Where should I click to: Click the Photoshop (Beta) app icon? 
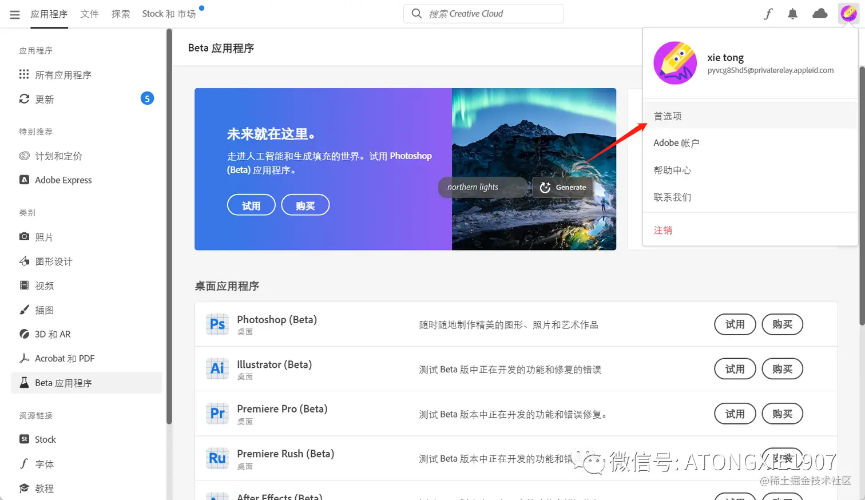click(217, 324)
